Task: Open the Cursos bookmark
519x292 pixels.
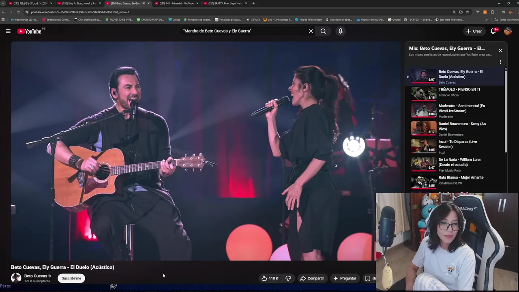Action: [174, 19]
